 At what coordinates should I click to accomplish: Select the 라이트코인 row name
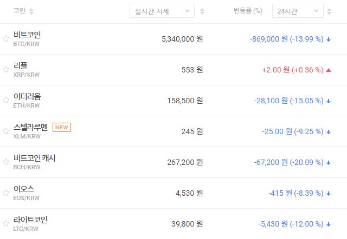pyautogui.click(x=30, y=220)
